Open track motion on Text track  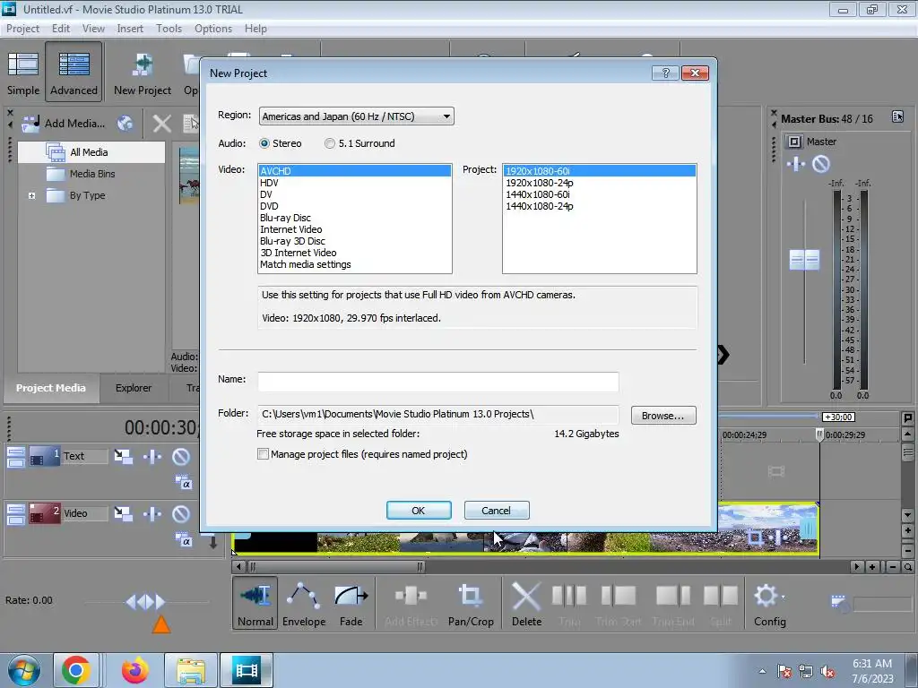(123, 456)
